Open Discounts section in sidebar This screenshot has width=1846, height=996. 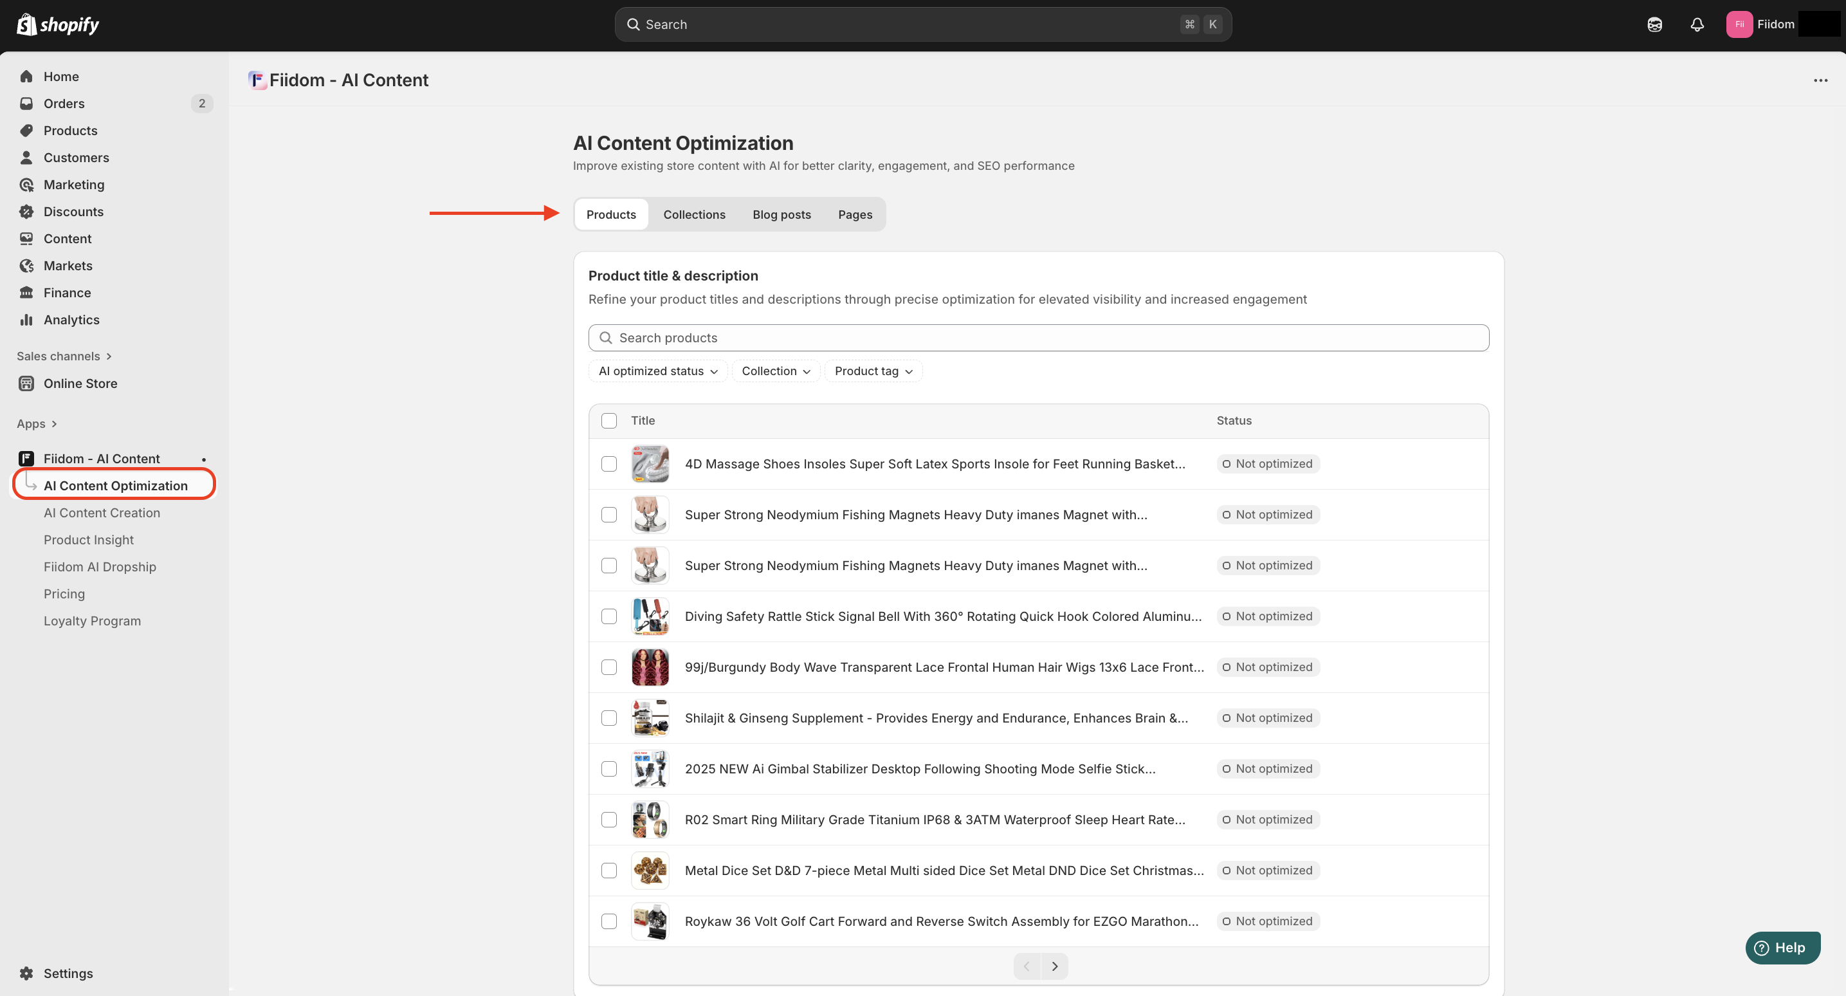tap(73, 212)
